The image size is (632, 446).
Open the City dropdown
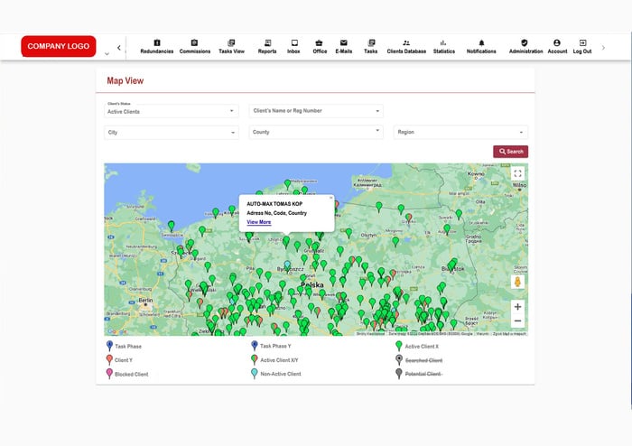[x=172, y=133]
